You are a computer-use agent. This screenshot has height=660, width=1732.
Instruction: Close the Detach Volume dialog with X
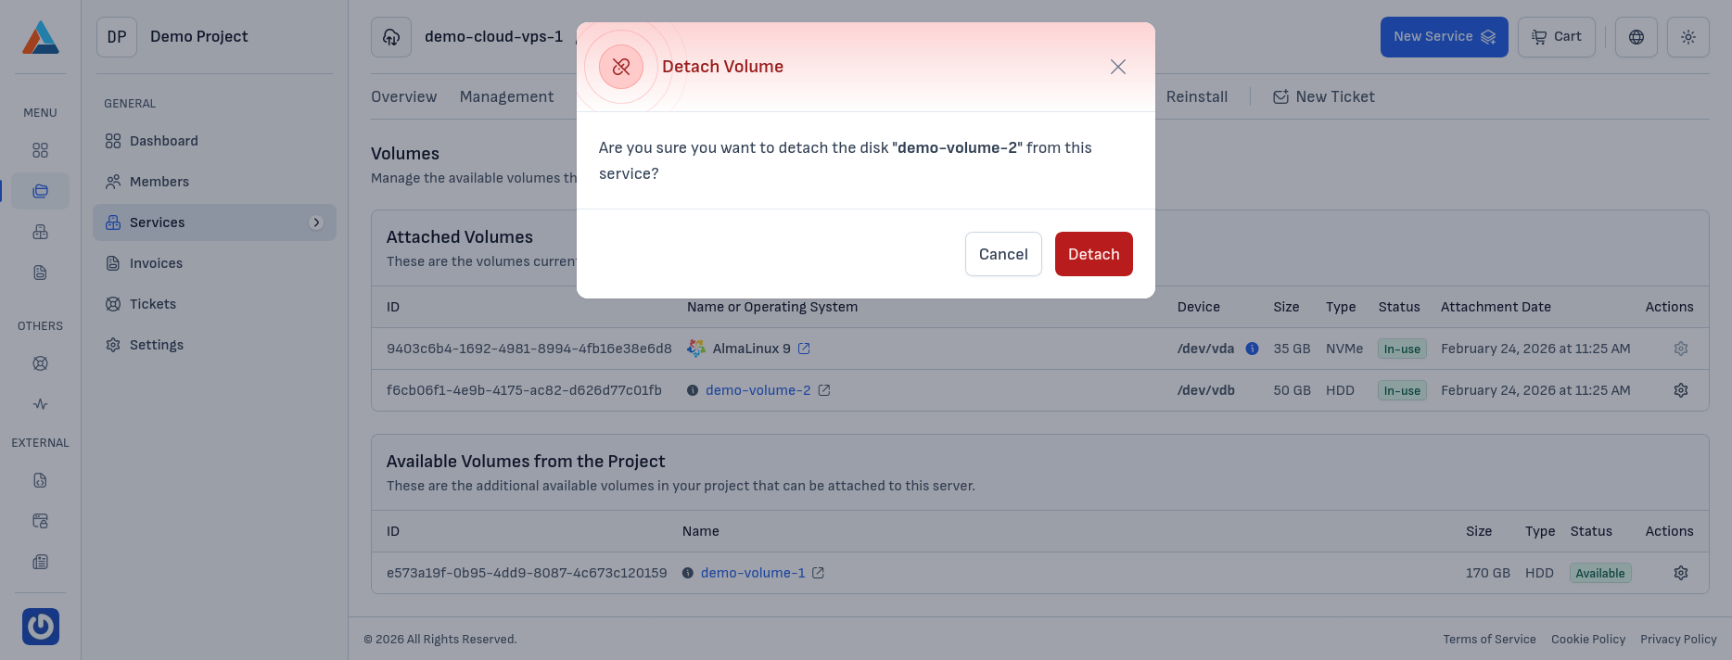(x=1117, y=67)
